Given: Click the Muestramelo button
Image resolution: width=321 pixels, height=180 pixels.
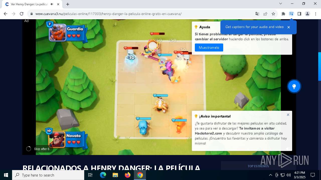Looking at the screenshot, I should (209, 47).
